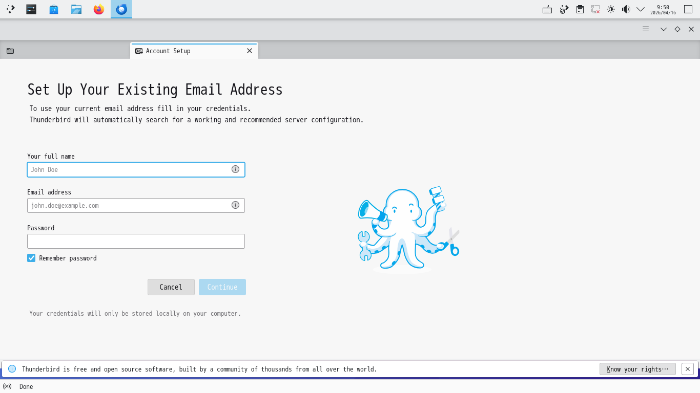Minimize the Thunderbird window

pos(664,29)
